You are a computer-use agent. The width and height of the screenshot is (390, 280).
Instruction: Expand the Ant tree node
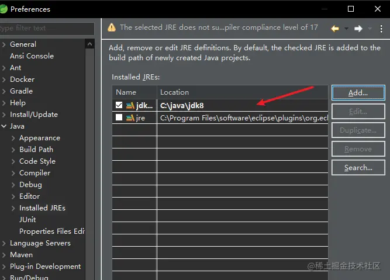[4, 68]
